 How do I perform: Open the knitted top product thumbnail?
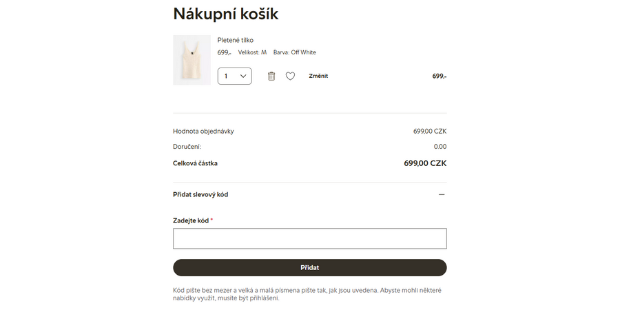[x=192, y=60]
